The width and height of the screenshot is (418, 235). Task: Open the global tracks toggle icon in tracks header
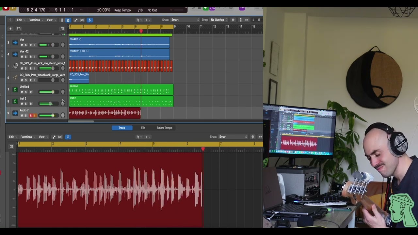(62, 29)
